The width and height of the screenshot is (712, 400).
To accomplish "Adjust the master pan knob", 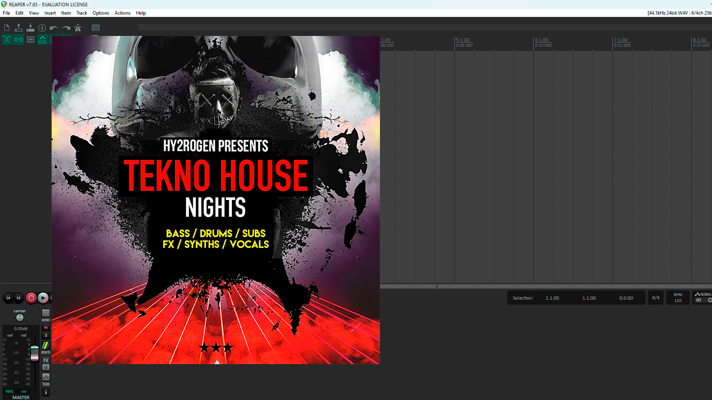I will click(x=20, y=318).
